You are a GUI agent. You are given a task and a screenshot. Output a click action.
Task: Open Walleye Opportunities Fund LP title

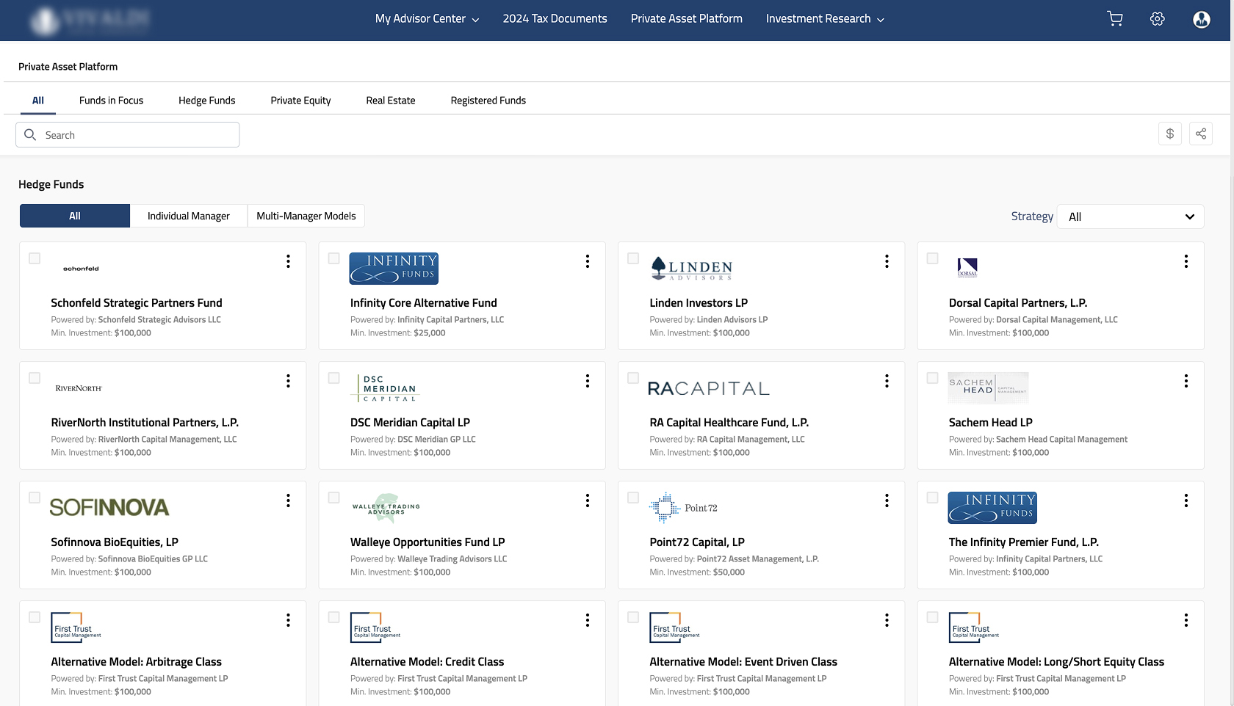coord(427,542)
